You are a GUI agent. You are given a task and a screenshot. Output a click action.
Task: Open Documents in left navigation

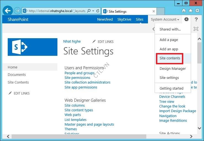tap(17, 75)
